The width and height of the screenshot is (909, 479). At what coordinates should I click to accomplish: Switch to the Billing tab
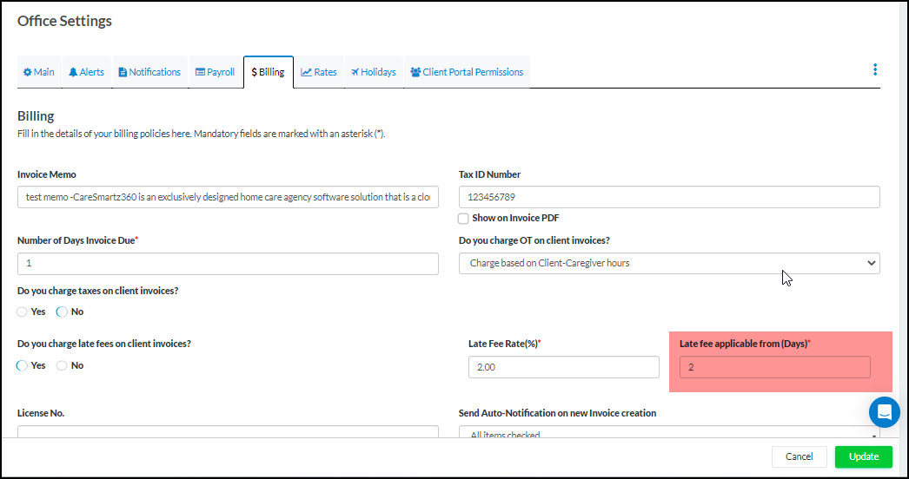268,72
